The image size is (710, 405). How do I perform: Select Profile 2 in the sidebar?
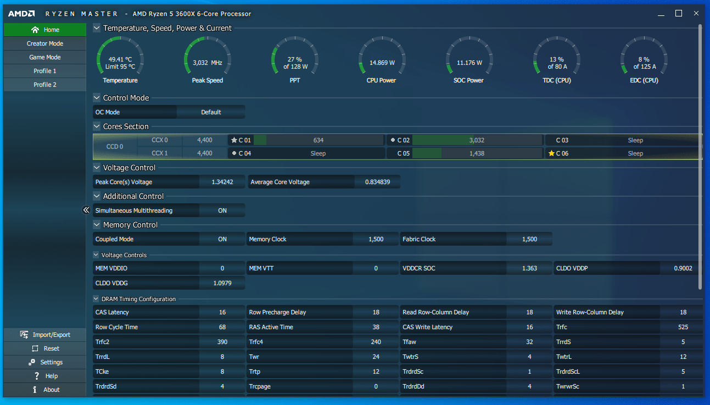click(x=45, y=85)
